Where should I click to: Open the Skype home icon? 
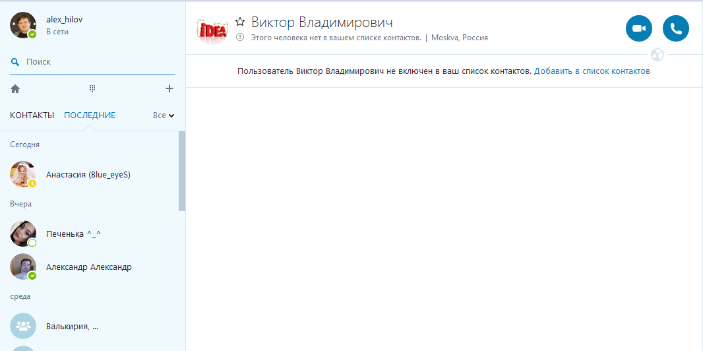pos(15,88)
